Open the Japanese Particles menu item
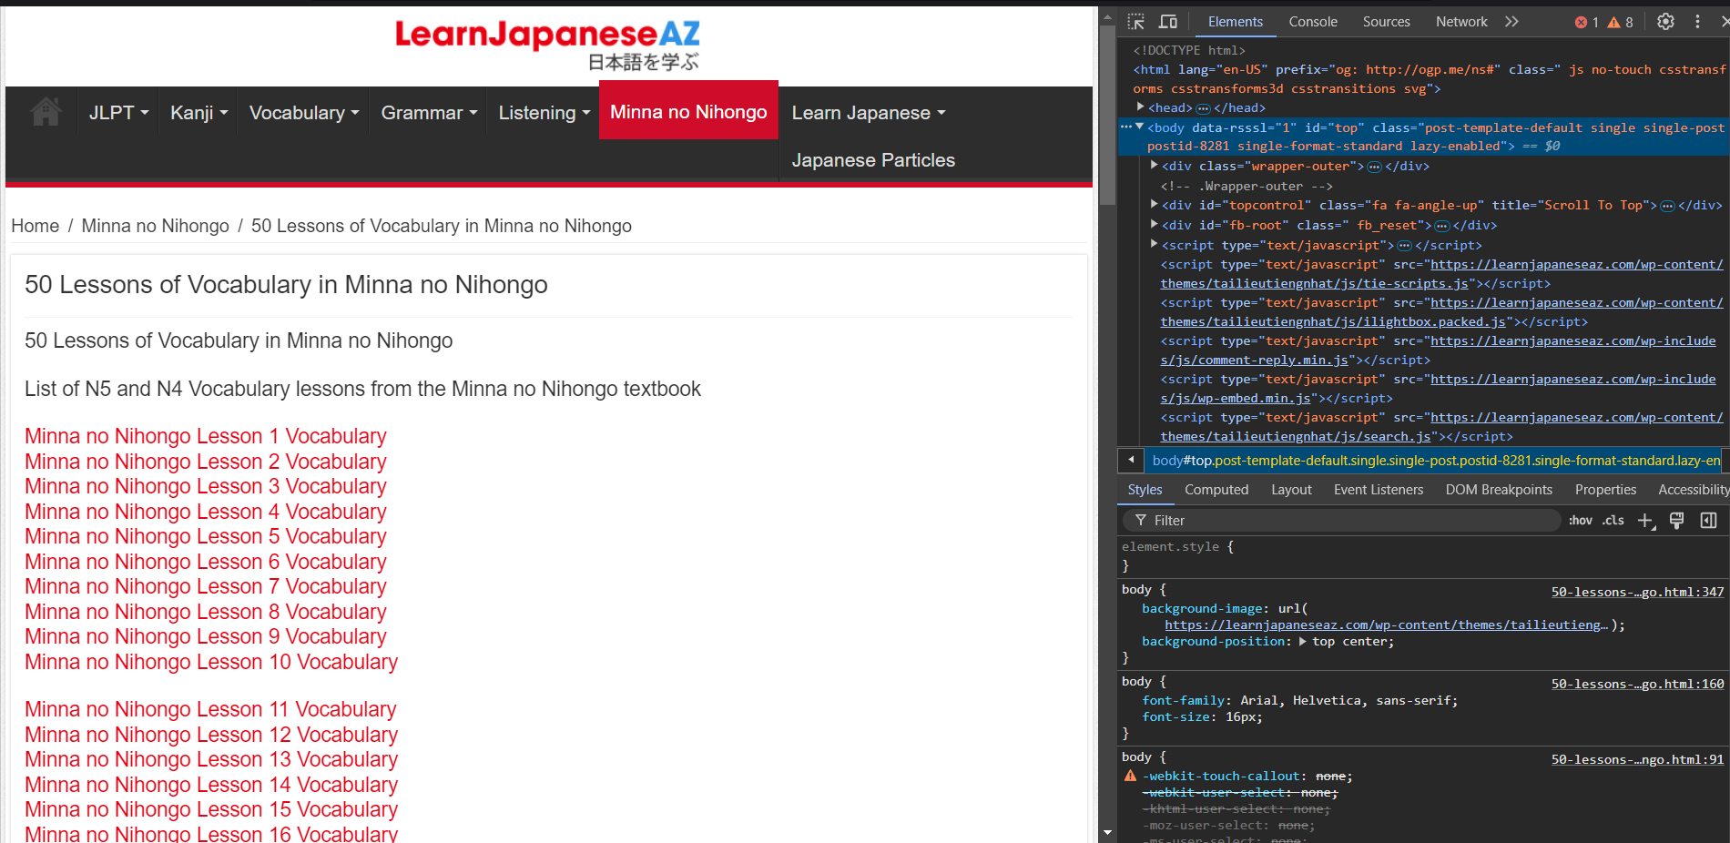The width and height of the screenshot is (1730, 843). [x=873, y=160]
